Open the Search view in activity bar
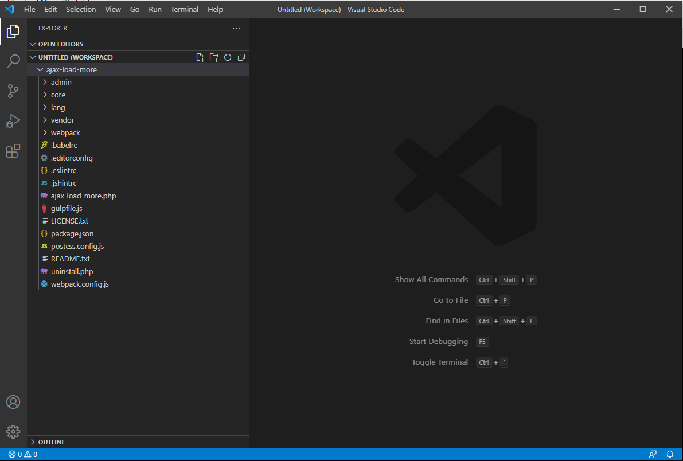 click(x=13, y=61)
